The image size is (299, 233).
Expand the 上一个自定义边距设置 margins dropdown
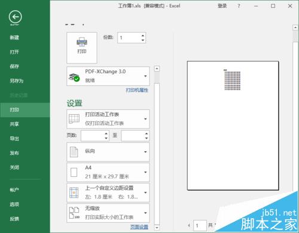click(x=108, y=192)
